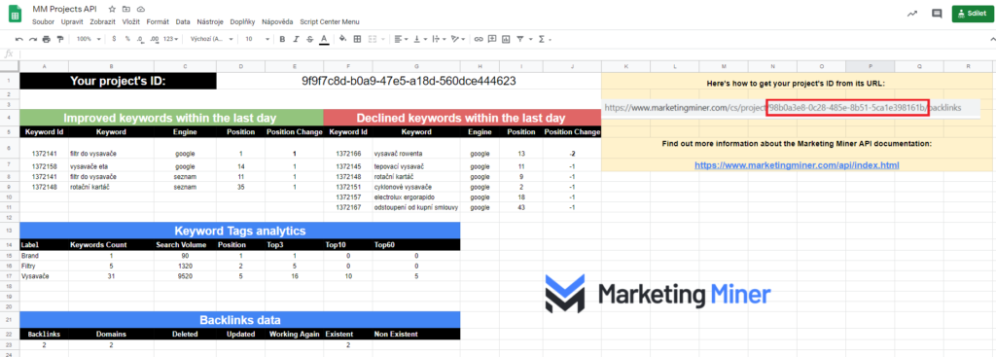Select the Search Volume value 9520

185,276
